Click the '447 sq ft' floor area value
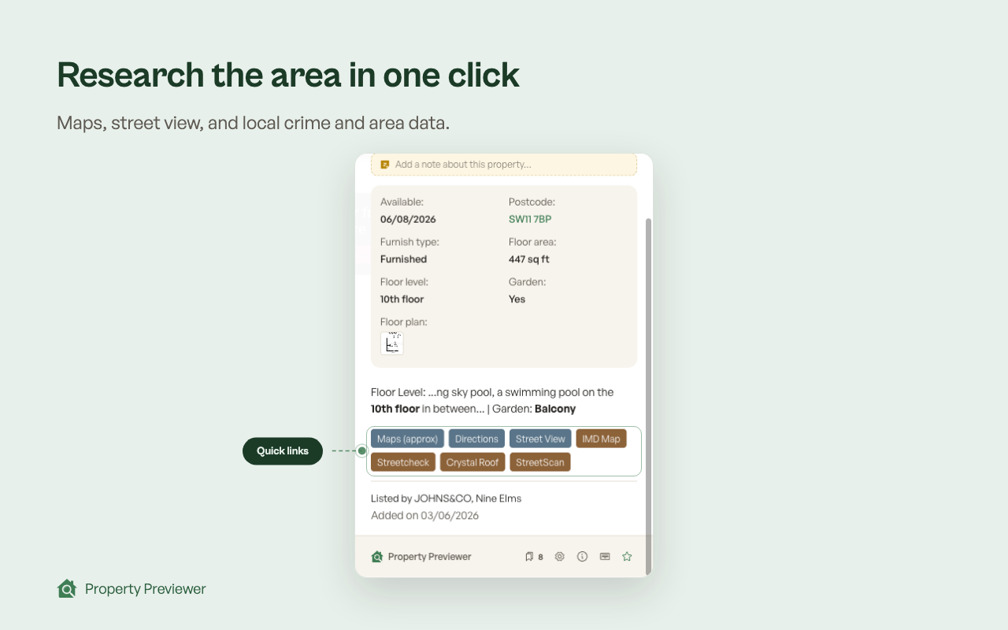Screen dimensions: 1008x630 point(529,259)
